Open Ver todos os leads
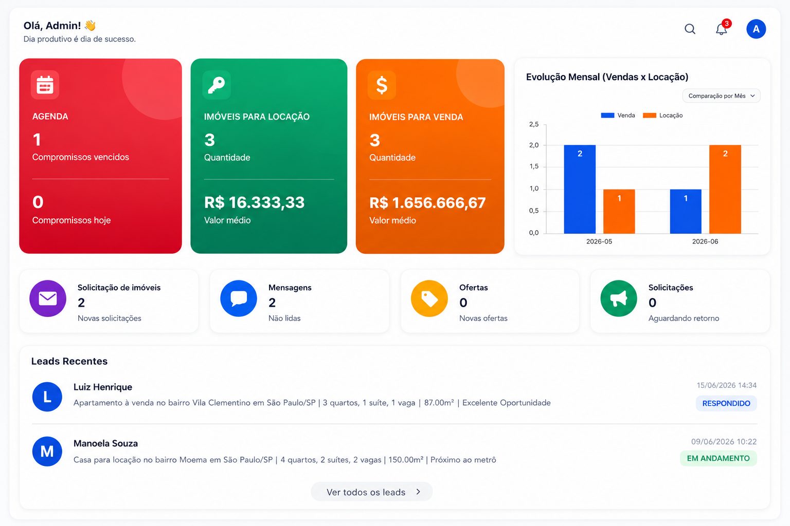 372,492
